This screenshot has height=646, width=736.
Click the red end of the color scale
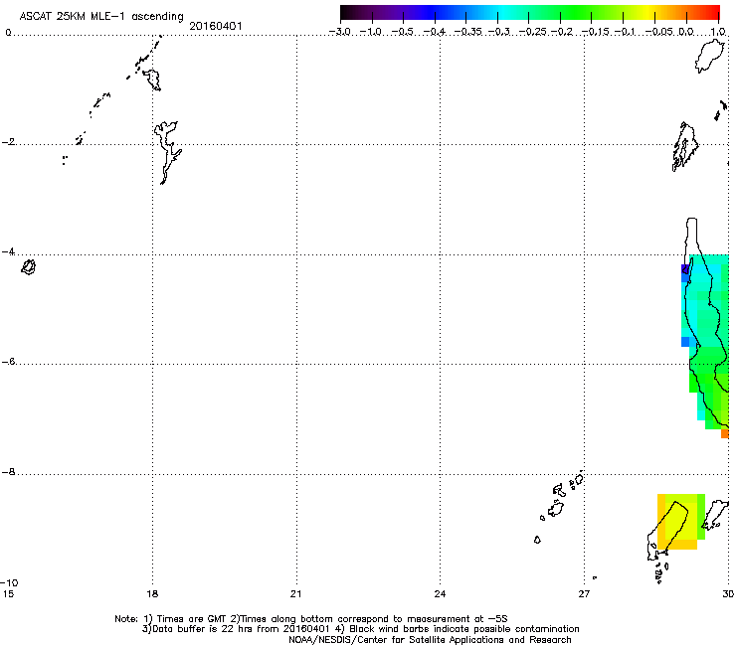point(711,13)
